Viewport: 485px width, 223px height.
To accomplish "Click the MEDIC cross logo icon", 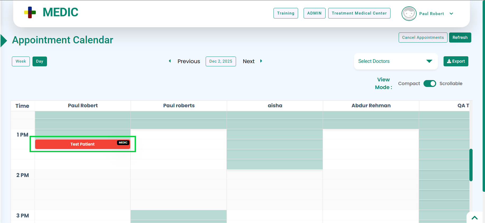I will pyautogui.click(x=30, y=12).
